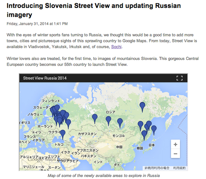Click the Street View Russia 2014 map title
The height and width of the screenshot is (179, 206).
pos(45,78)
